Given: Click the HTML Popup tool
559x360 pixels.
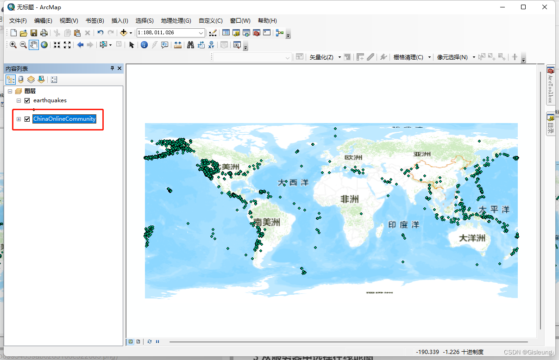Looking at the screenshot, I should [164, 45].
